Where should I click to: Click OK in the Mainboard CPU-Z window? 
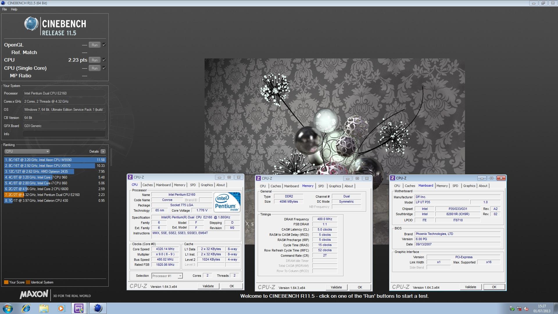(x=494, y=287)
